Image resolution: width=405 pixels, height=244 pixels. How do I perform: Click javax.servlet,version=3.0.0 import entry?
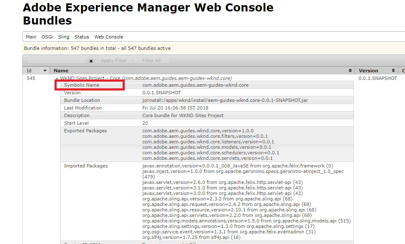pos(222,193)
